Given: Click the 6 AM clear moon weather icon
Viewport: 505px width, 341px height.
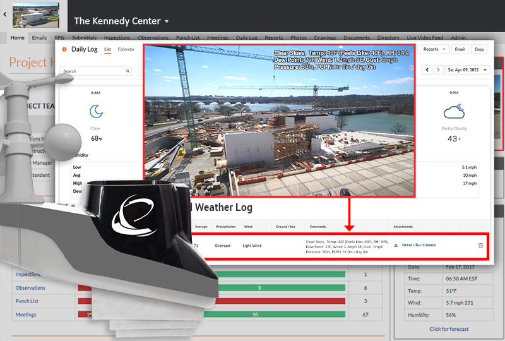Looking at the screenshot, I should [x=96, y=112].
